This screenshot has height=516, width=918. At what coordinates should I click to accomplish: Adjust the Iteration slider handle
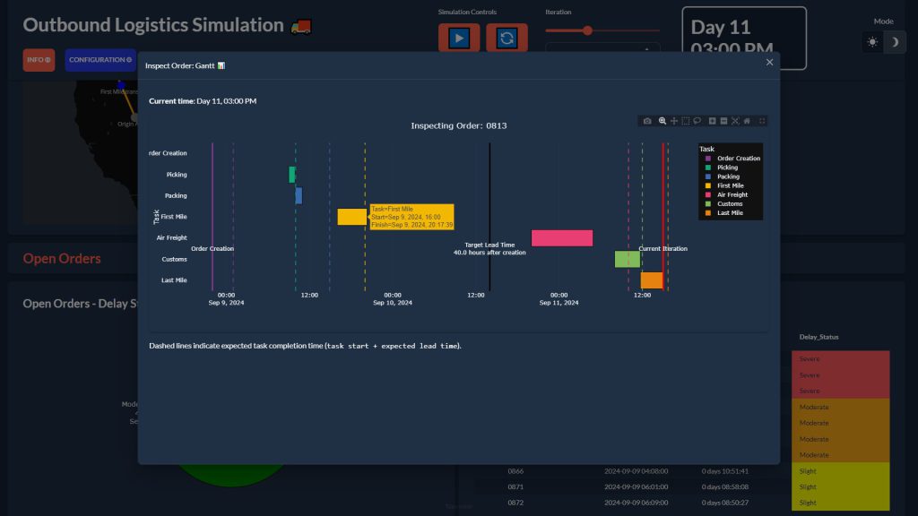[587, 30]
